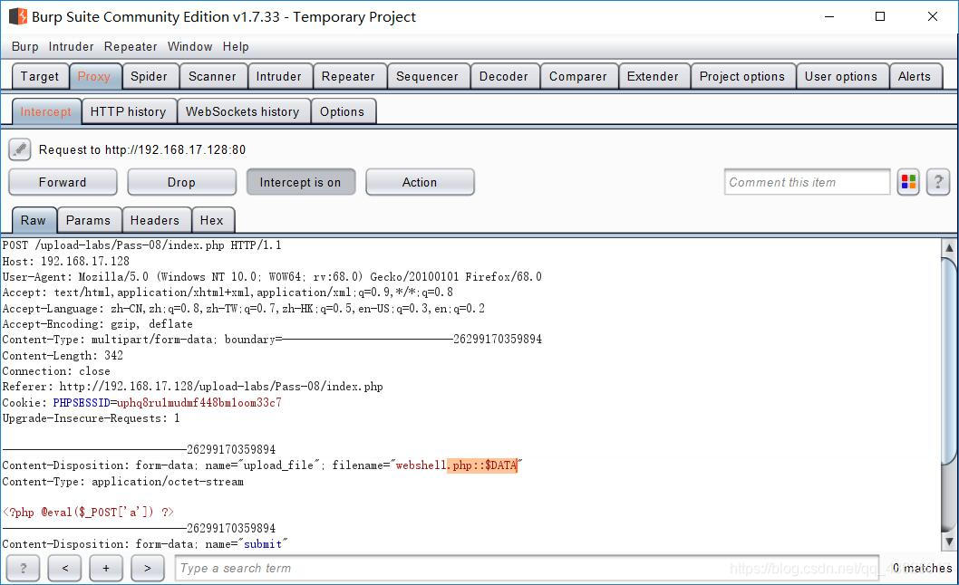Click the Type a search term field
Image resolution: width=959 pixels, height=585 pixels.
point(527,568)
